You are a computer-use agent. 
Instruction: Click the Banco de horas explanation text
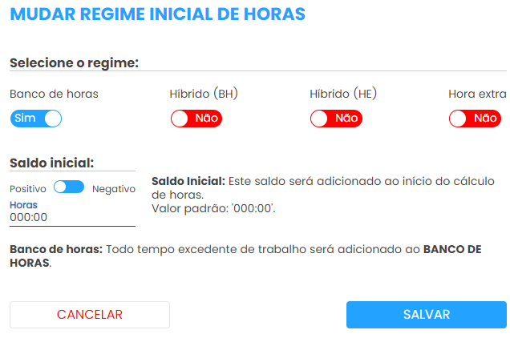point(245,256)
